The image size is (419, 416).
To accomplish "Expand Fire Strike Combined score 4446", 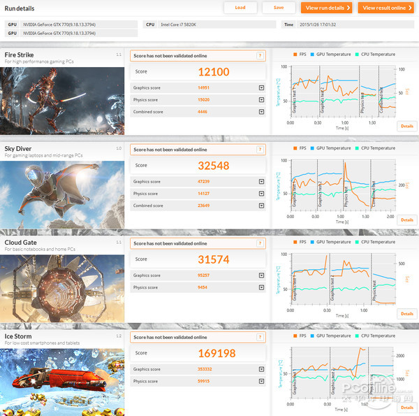I will point(261,112).
